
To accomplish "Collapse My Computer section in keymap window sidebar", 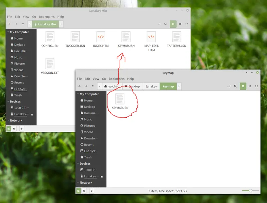I will tap(77, 94).
